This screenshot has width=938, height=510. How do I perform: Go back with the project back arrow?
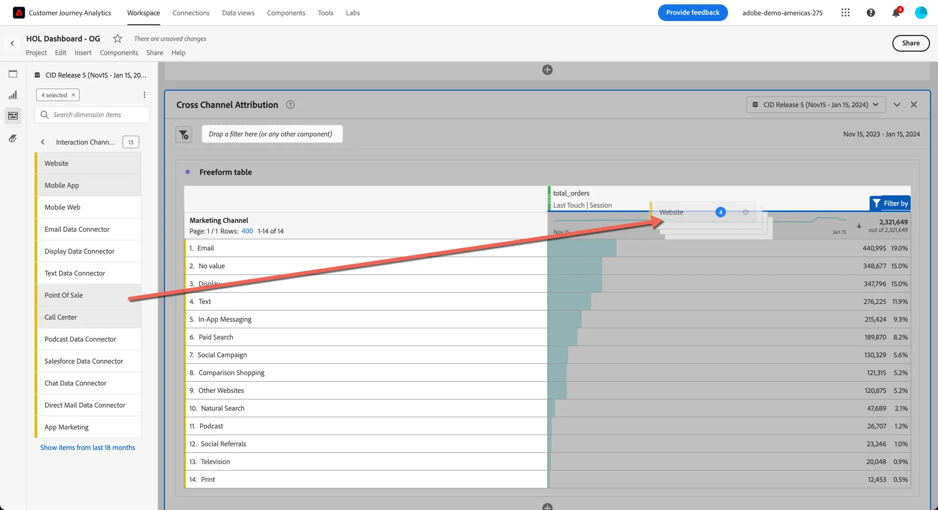coord(12,43)
